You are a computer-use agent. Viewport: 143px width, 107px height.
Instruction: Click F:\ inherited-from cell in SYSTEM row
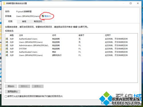point(80,49)
